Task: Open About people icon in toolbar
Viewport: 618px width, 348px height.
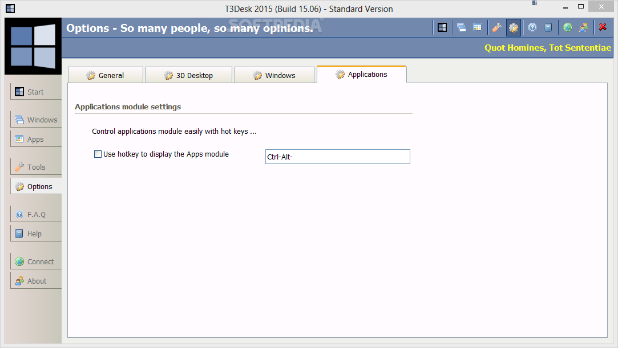Action: click(x=584, y=27)
